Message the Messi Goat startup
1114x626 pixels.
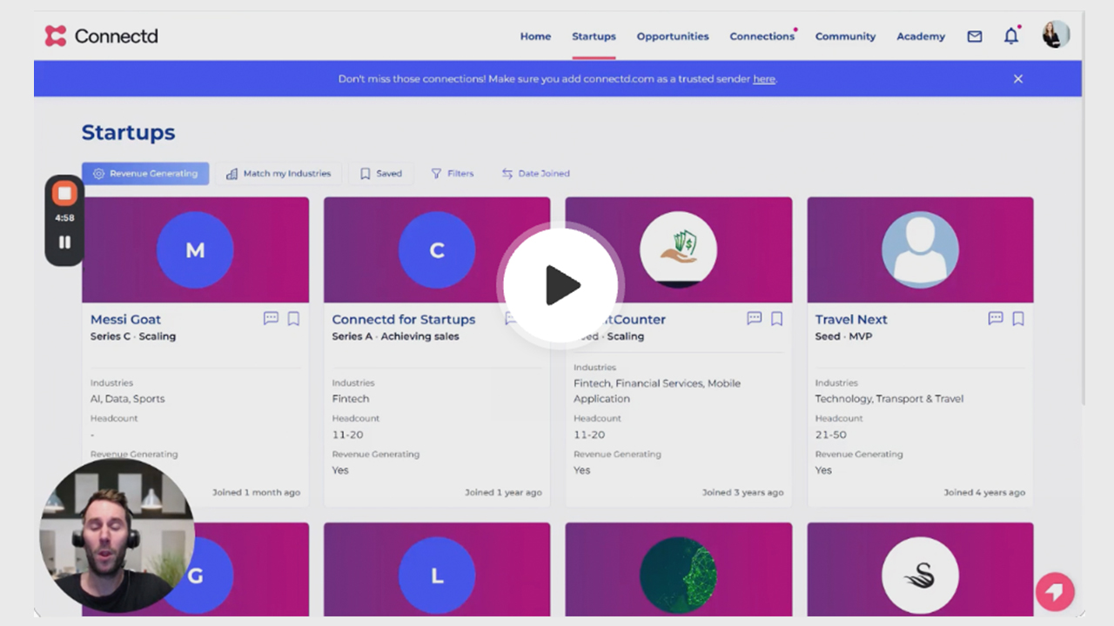coord(271,318)
